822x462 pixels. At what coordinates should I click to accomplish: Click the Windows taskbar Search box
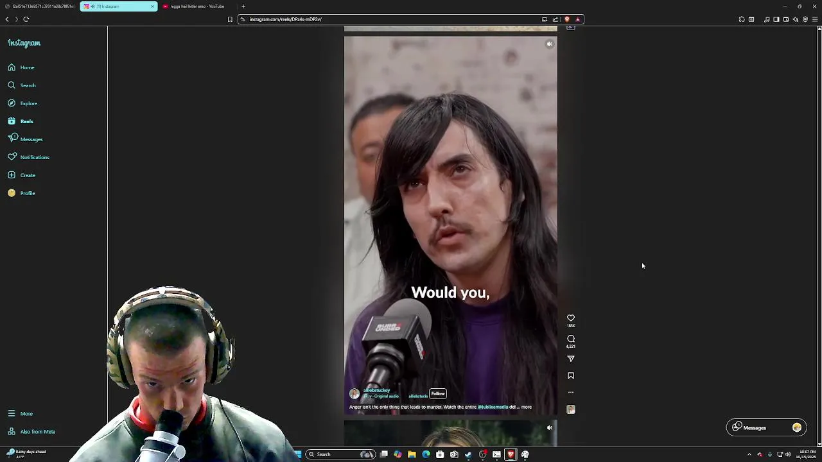[340, 454]
